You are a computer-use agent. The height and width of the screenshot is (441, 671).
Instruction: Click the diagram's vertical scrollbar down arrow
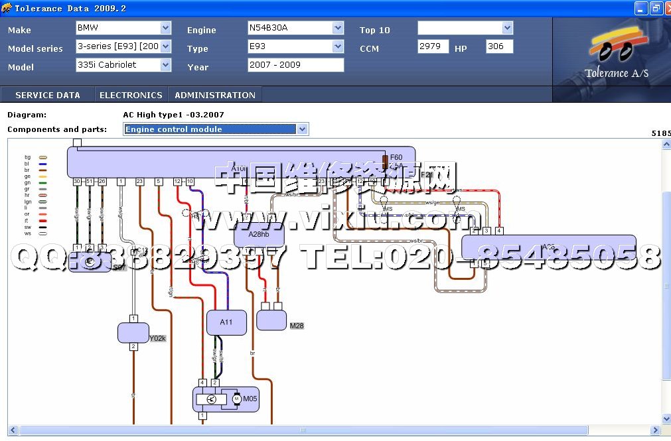click(x=666, y=418)
